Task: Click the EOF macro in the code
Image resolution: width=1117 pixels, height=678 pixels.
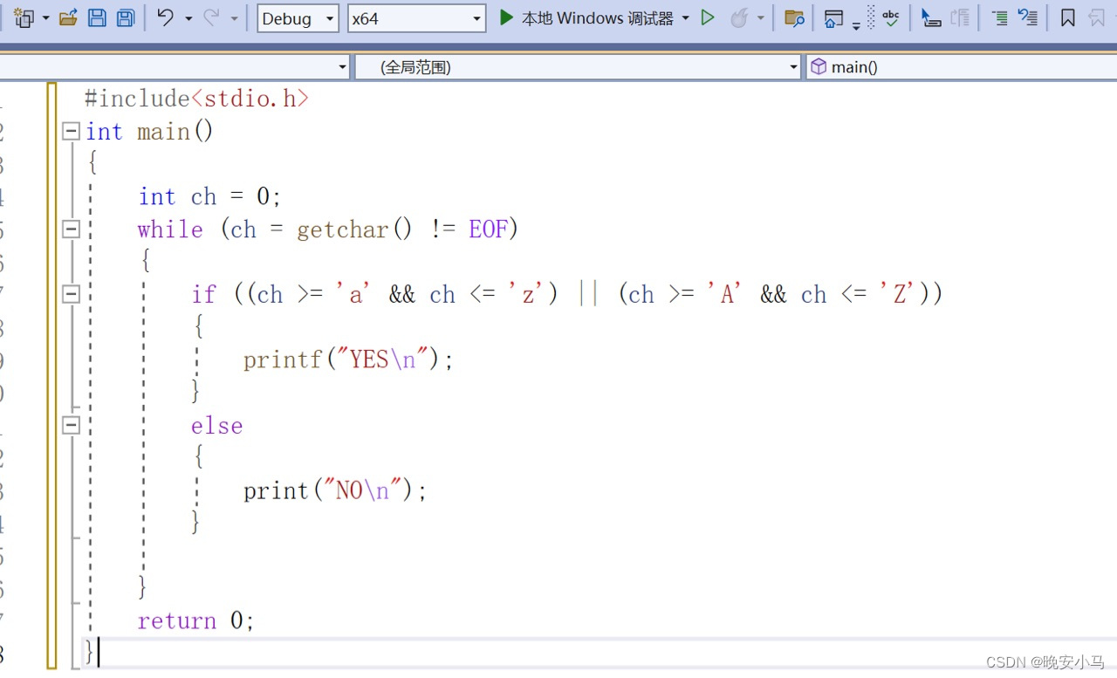Action: coord(488,229)
